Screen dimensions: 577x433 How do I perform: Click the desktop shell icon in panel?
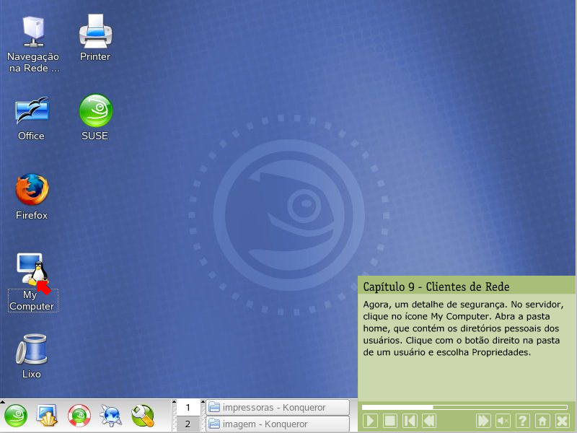click(48, 416)
